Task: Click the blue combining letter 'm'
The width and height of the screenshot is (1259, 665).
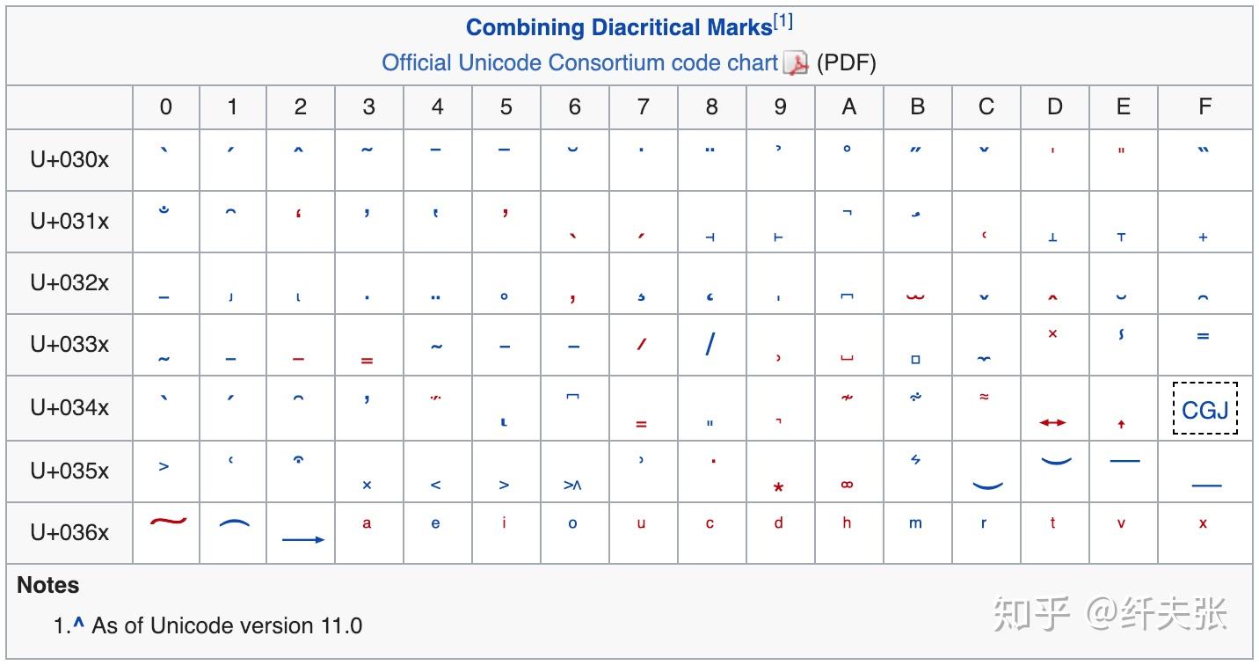Action: (x=915, y=523)
